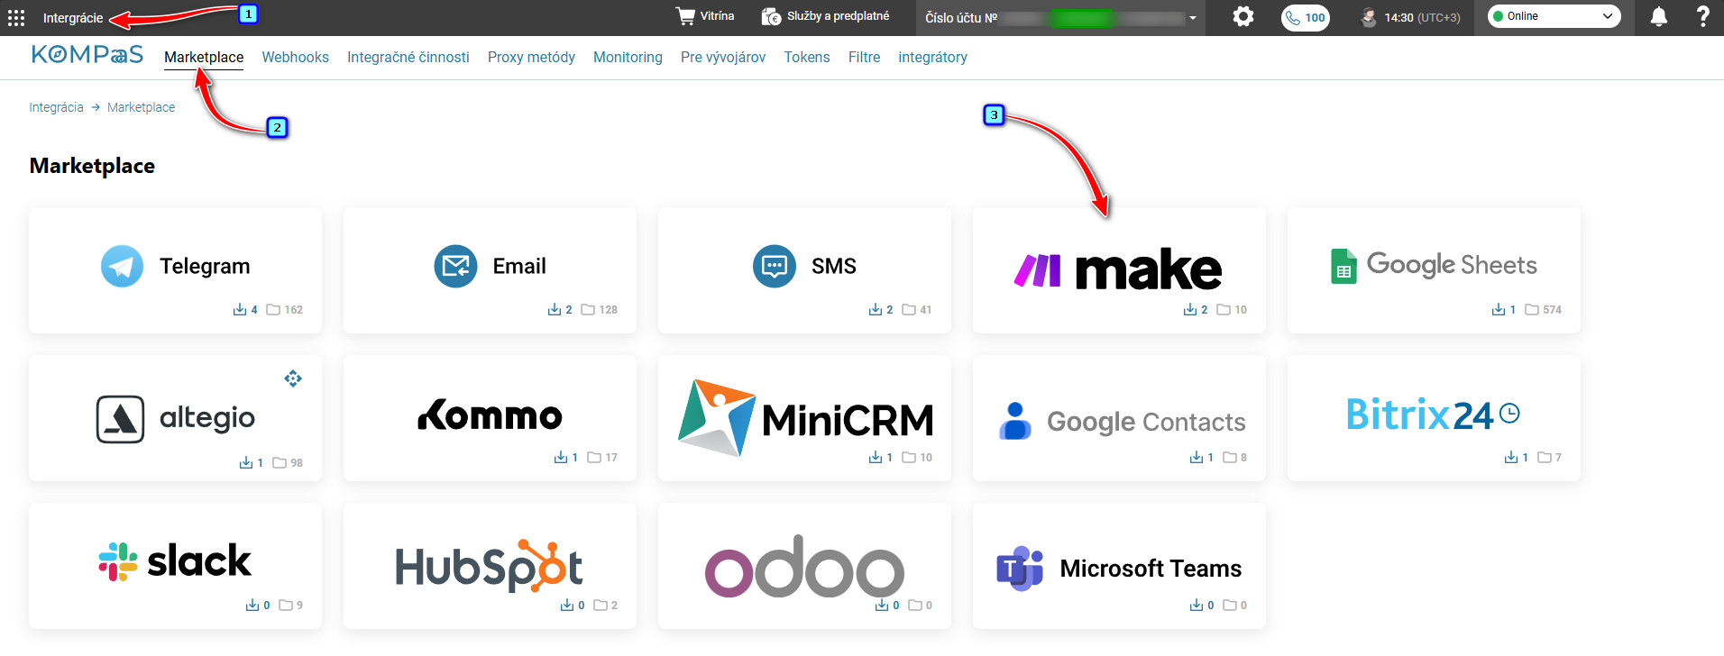Viewport: 1724px width, 656px height.
Task: Switch to the Filtre tab
Action: (x=864, y=57)
